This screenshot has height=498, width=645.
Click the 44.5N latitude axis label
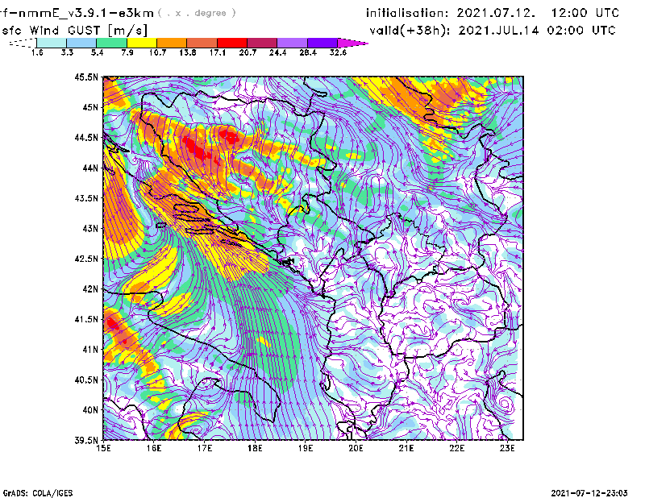[86, 137]
